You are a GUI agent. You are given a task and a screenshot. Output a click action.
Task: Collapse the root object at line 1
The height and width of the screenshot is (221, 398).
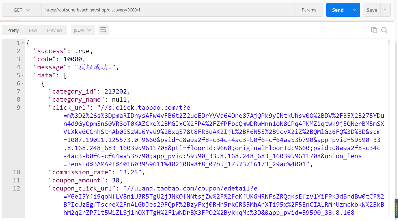pos(23,43)
